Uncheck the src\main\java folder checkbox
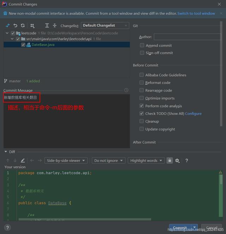This screenshot has width=226, height=234. pyautogui.click(x=18, y=39)
